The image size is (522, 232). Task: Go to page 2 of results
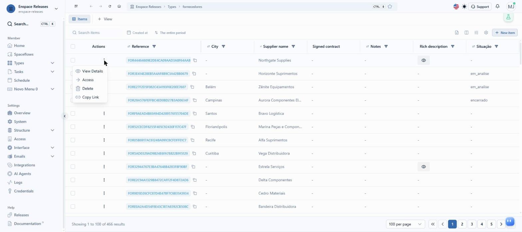462,224
